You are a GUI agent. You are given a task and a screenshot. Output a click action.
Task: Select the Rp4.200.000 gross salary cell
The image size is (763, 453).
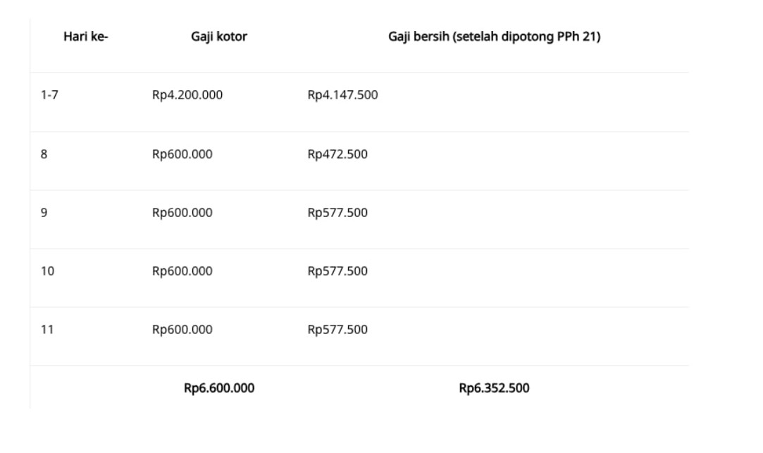point(187,95)
